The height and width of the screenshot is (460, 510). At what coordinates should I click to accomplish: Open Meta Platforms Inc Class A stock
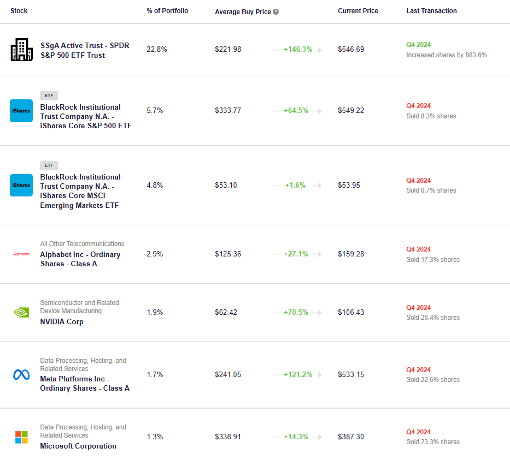(85, 384)
